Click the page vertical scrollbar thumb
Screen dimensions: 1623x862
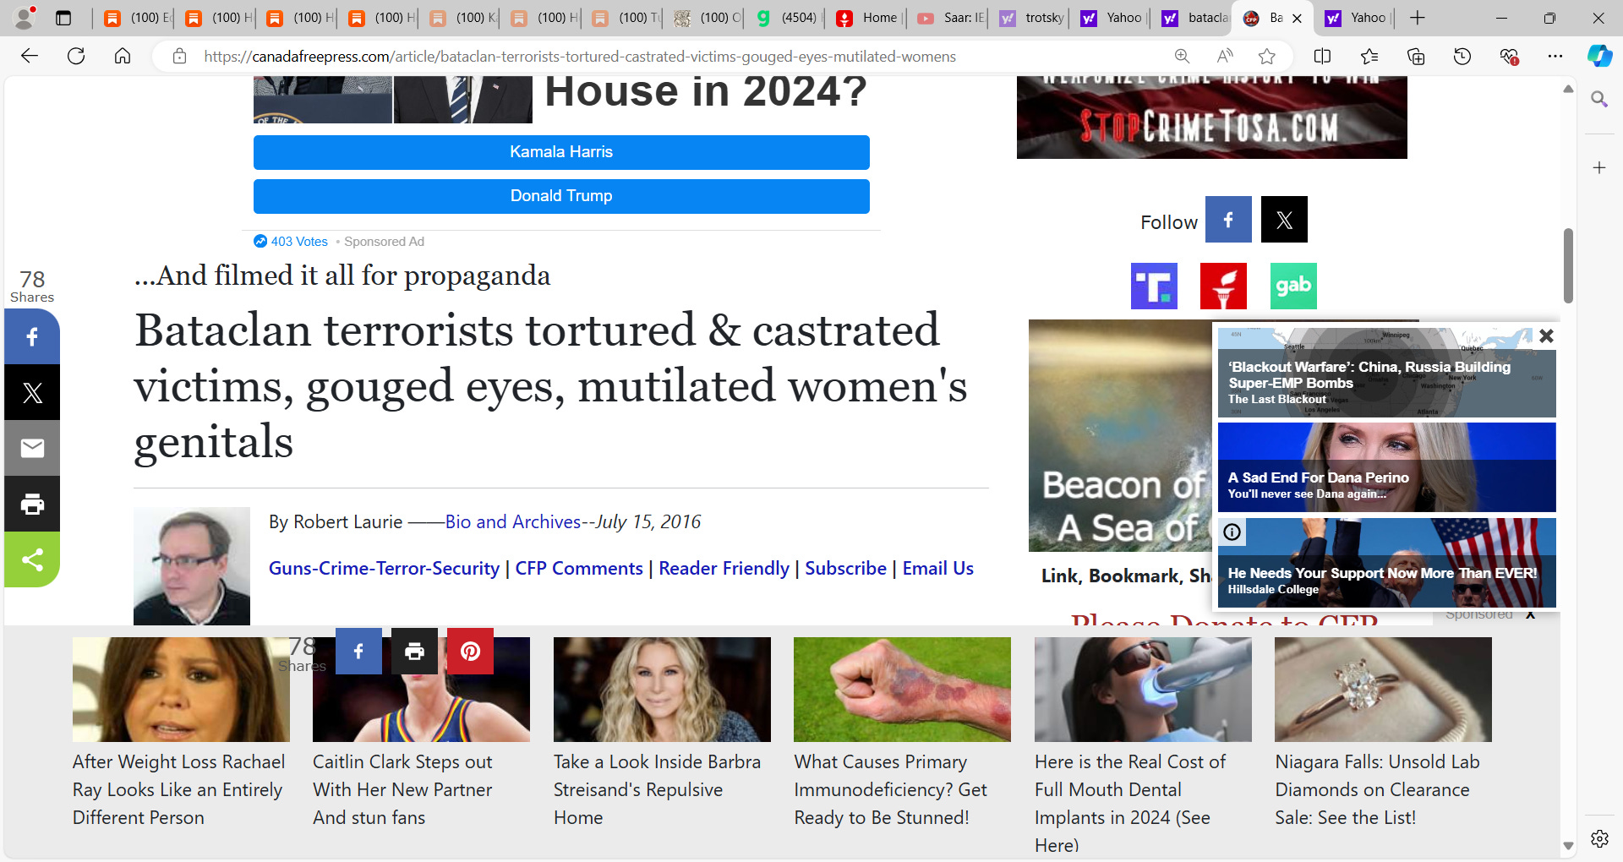tap(1568, 265)
